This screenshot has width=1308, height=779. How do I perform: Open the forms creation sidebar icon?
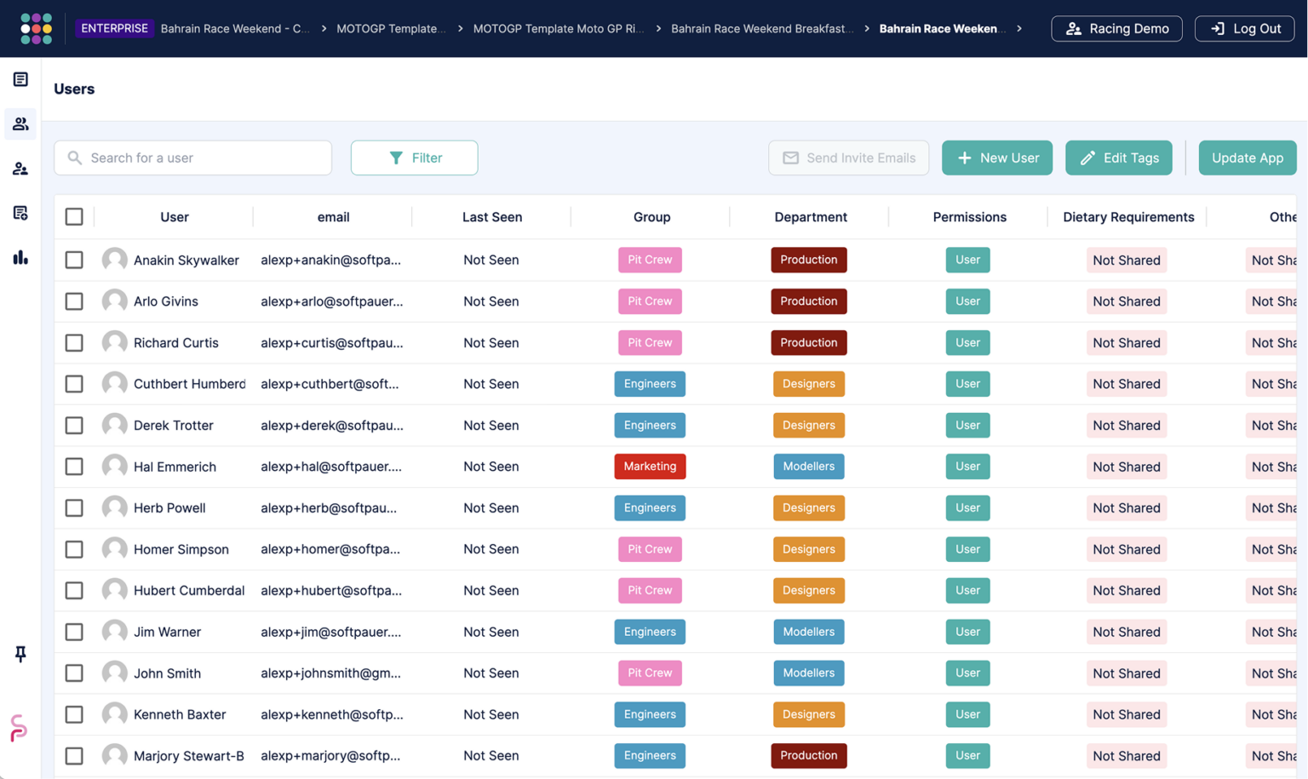point(20,212)
